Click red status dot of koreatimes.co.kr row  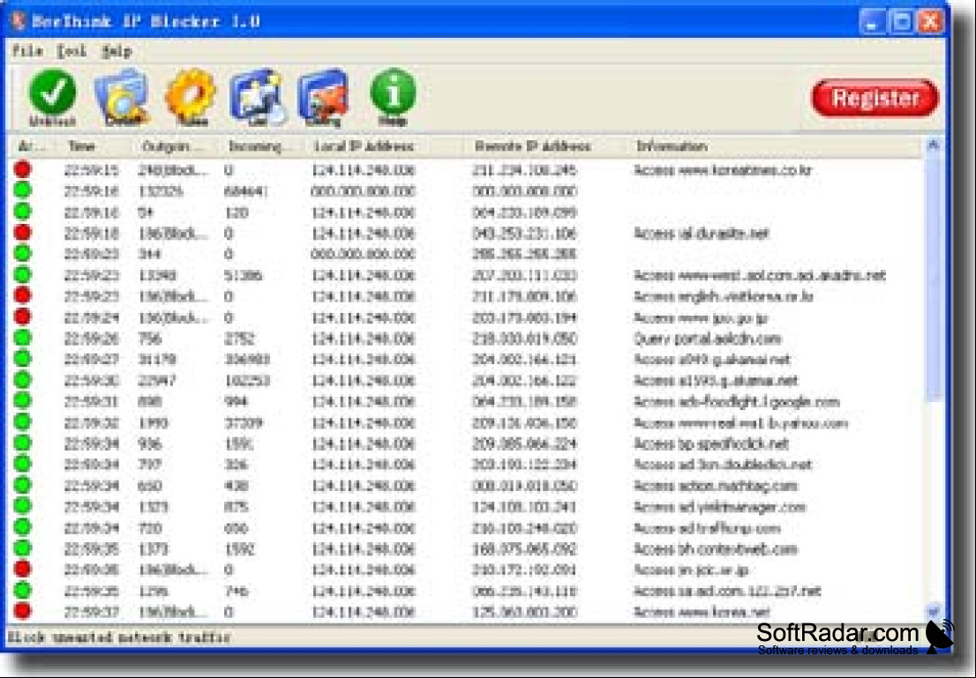click(x=23, y=169)
